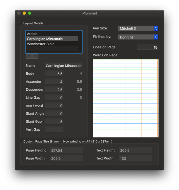Image resolution: width=179 pixels, height=190 pixels.
Task: Click the iPlummet window title
Action: click(x=89, y=13)
